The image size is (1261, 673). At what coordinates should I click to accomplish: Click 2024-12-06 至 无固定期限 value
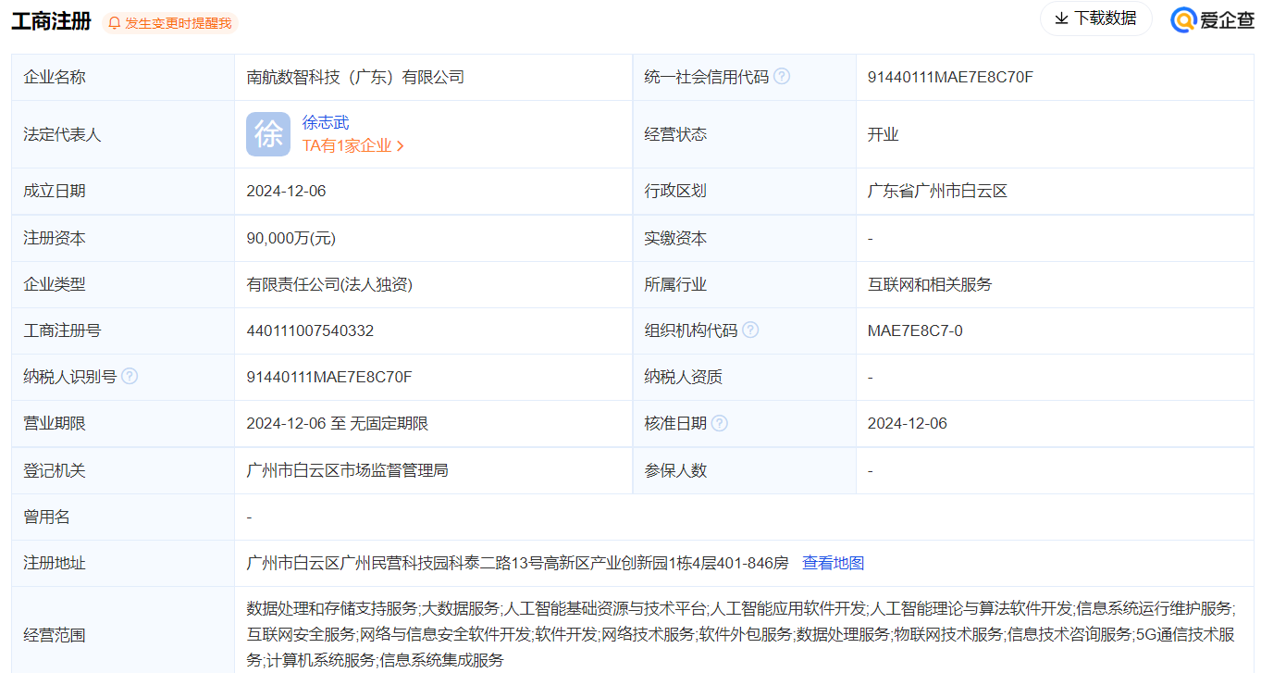[x=337, y=423]
